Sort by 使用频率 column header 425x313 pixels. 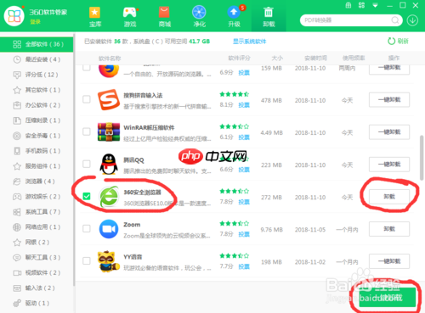pyautogui.click(x=354, y=59)
